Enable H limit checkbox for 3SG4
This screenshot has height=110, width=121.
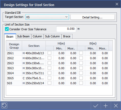(49, 73)
